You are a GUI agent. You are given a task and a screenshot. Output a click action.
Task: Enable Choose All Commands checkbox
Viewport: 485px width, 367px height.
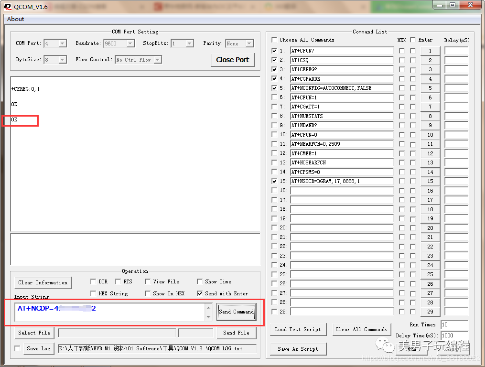coord(274,40)
